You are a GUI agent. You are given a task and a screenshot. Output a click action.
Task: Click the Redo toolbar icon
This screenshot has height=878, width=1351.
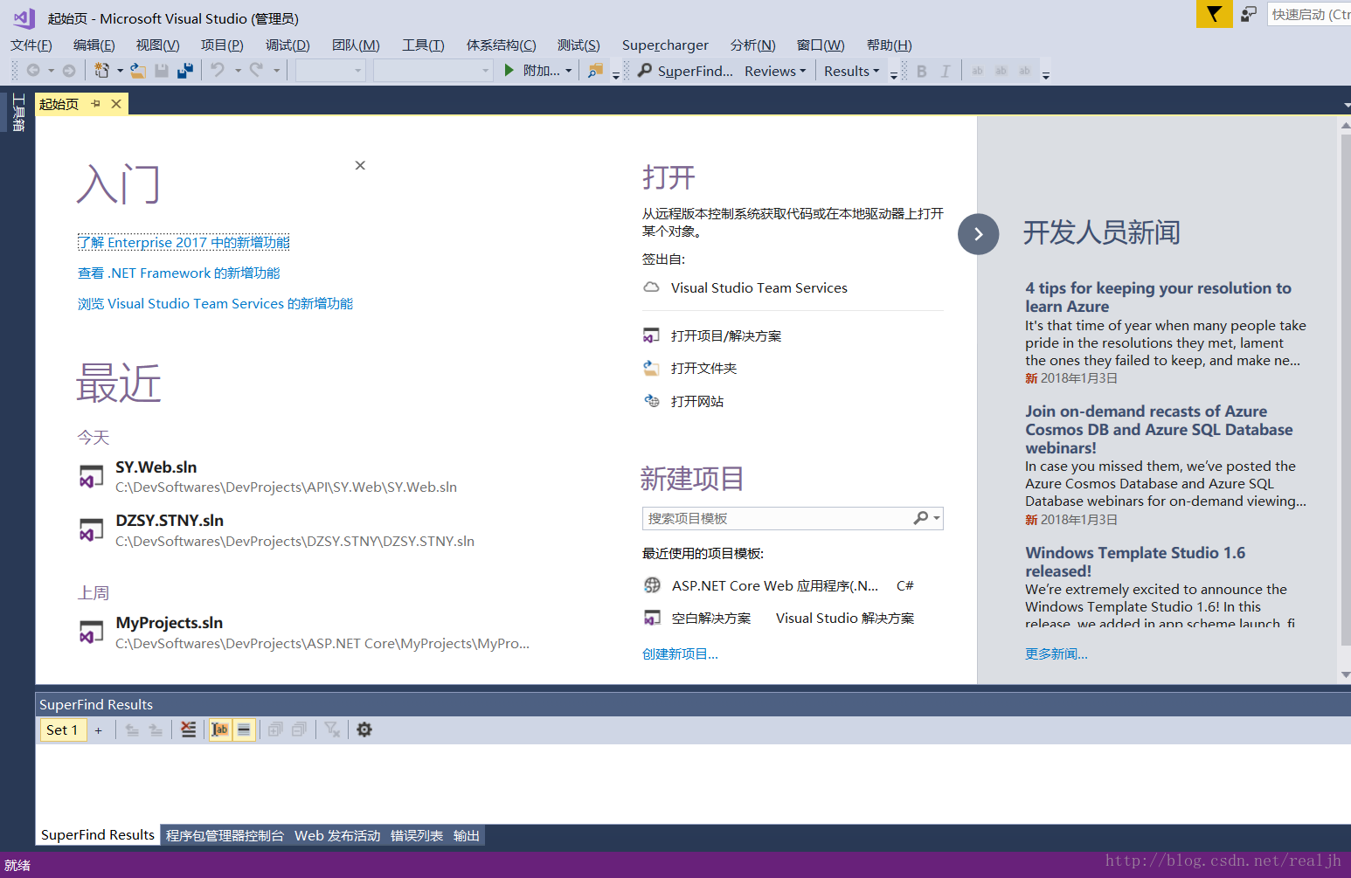click(256, 71)
